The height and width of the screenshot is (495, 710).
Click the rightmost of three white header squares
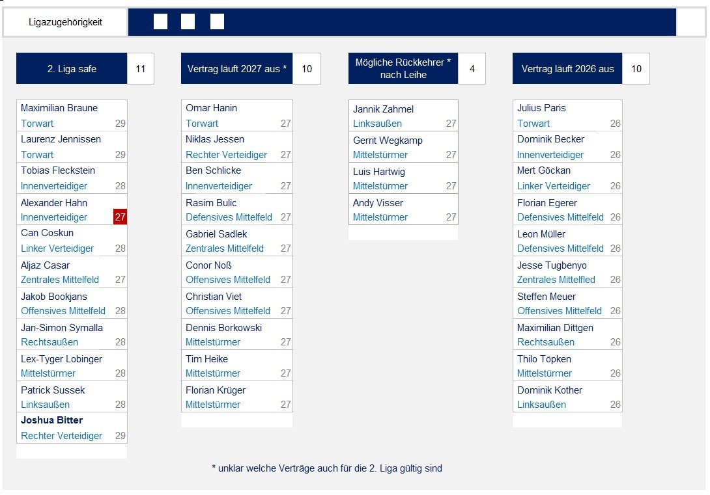click(217, 22)
